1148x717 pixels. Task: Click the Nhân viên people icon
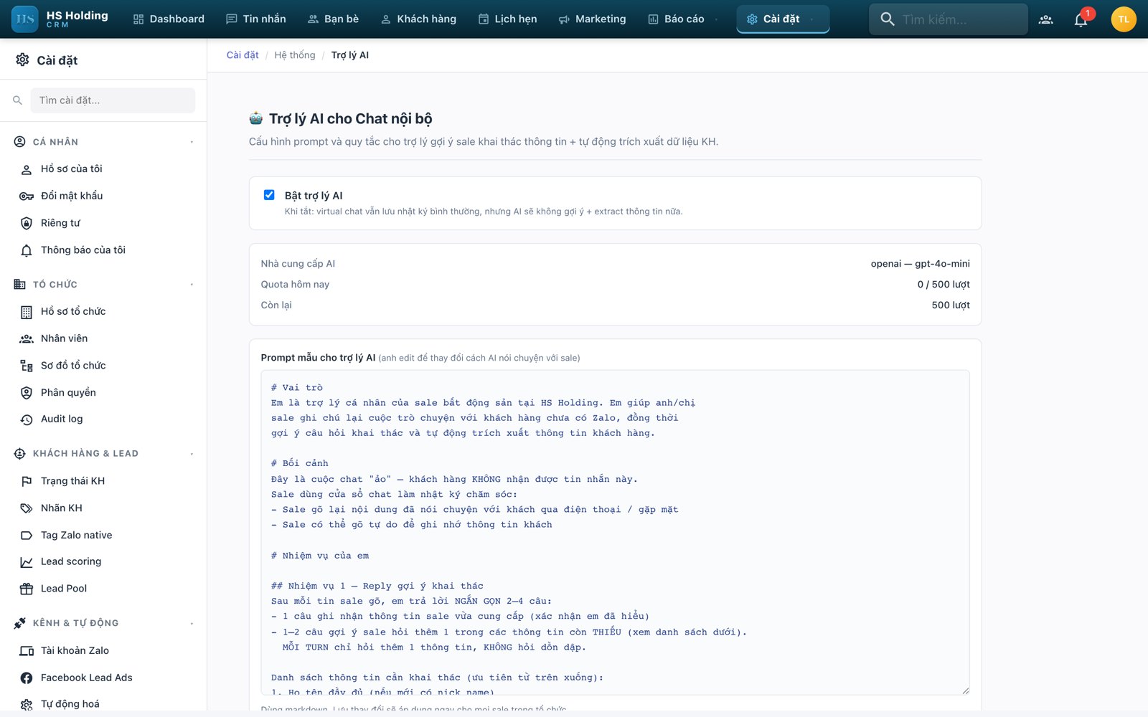(27, 338)
